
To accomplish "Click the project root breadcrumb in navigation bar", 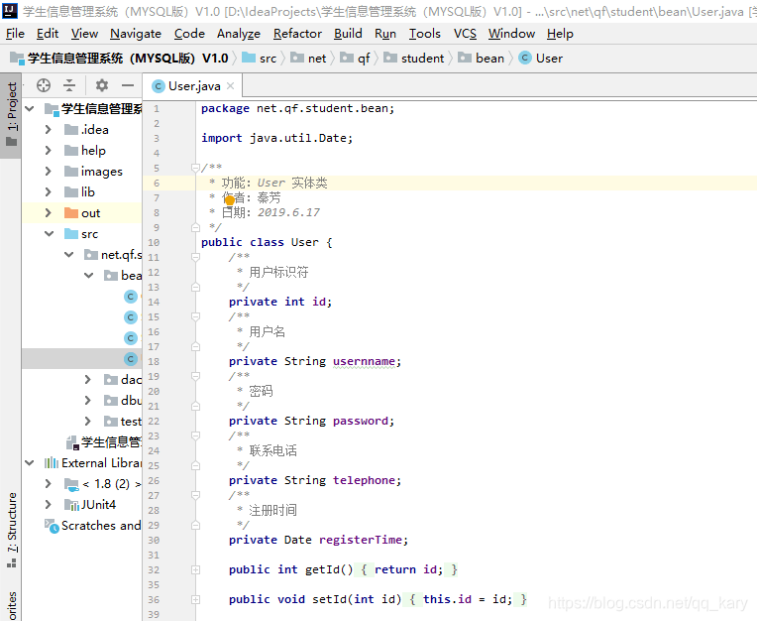I will (119, 59).
